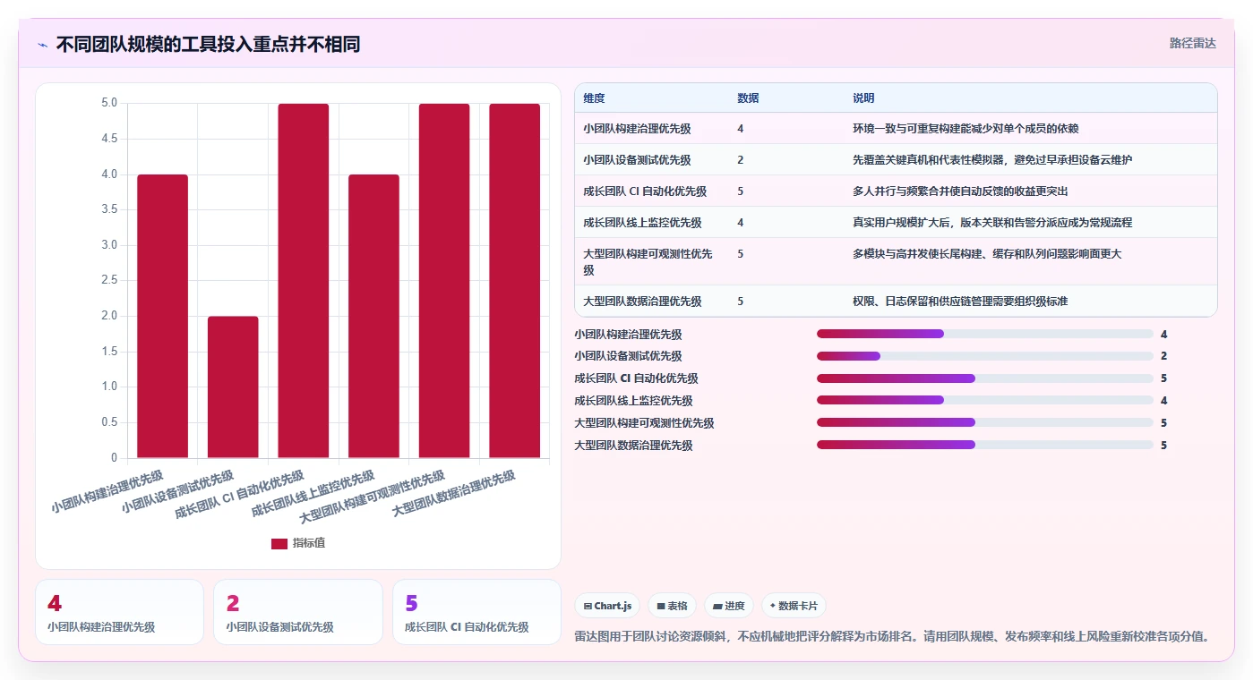The height and width of the screenshot is (680, 1253).
Task: Select table row 小团队构建治理优先级
Action: (x=896, y=128)
